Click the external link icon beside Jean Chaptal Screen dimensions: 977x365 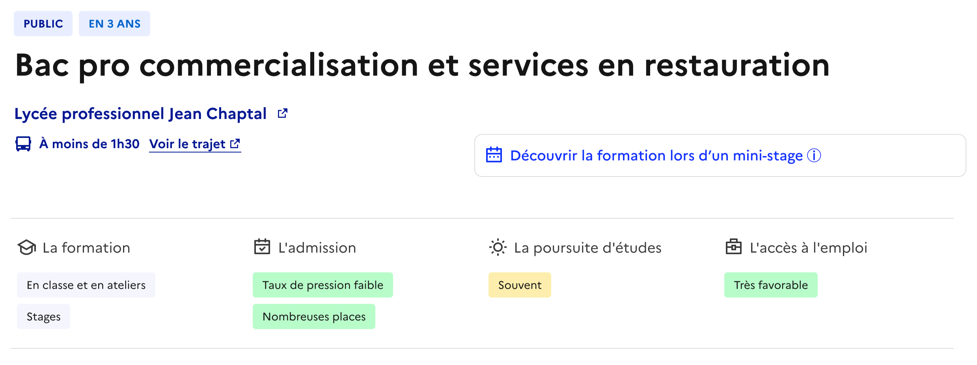[282, 113]
